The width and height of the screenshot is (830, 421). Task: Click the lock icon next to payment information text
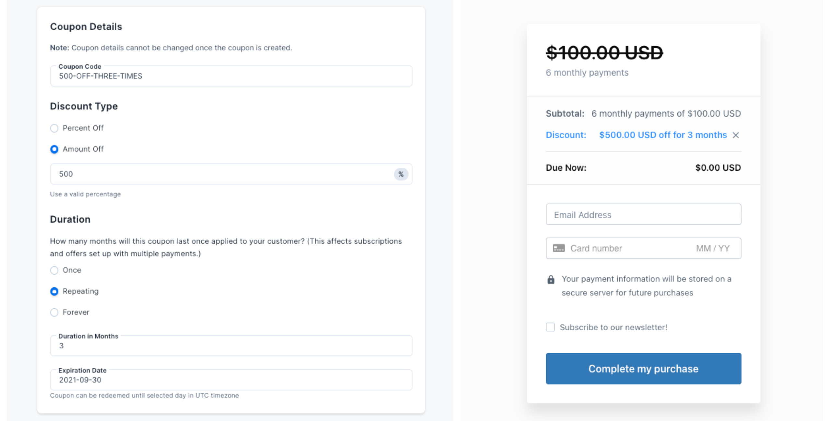coord(551,279)
